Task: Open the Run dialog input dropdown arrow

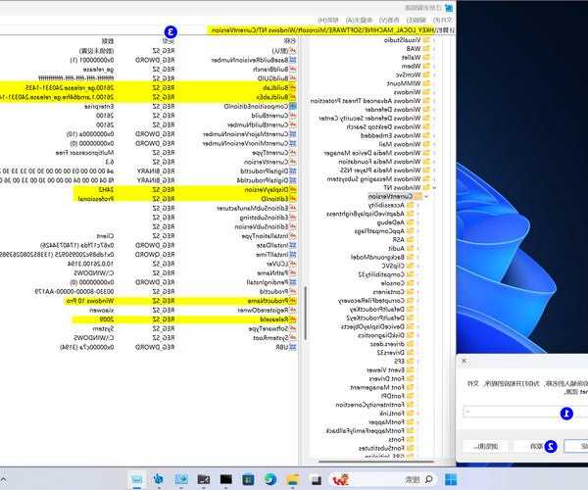Action: 468,413
